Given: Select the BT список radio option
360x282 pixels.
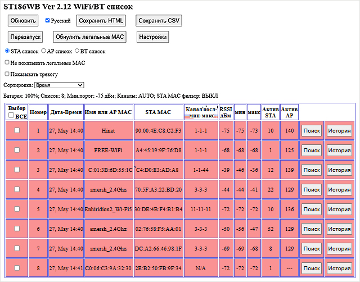Looking at the screenshot, I should tap(77, 51).
